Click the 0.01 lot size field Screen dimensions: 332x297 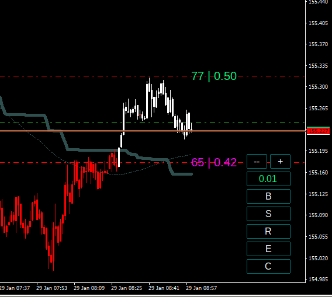[268, 179]
